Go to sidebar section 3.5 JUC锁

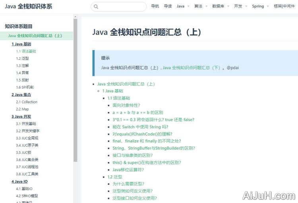tap(24, 153)
